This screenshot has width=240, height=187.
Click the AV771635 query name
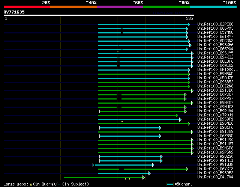(14, 12)
